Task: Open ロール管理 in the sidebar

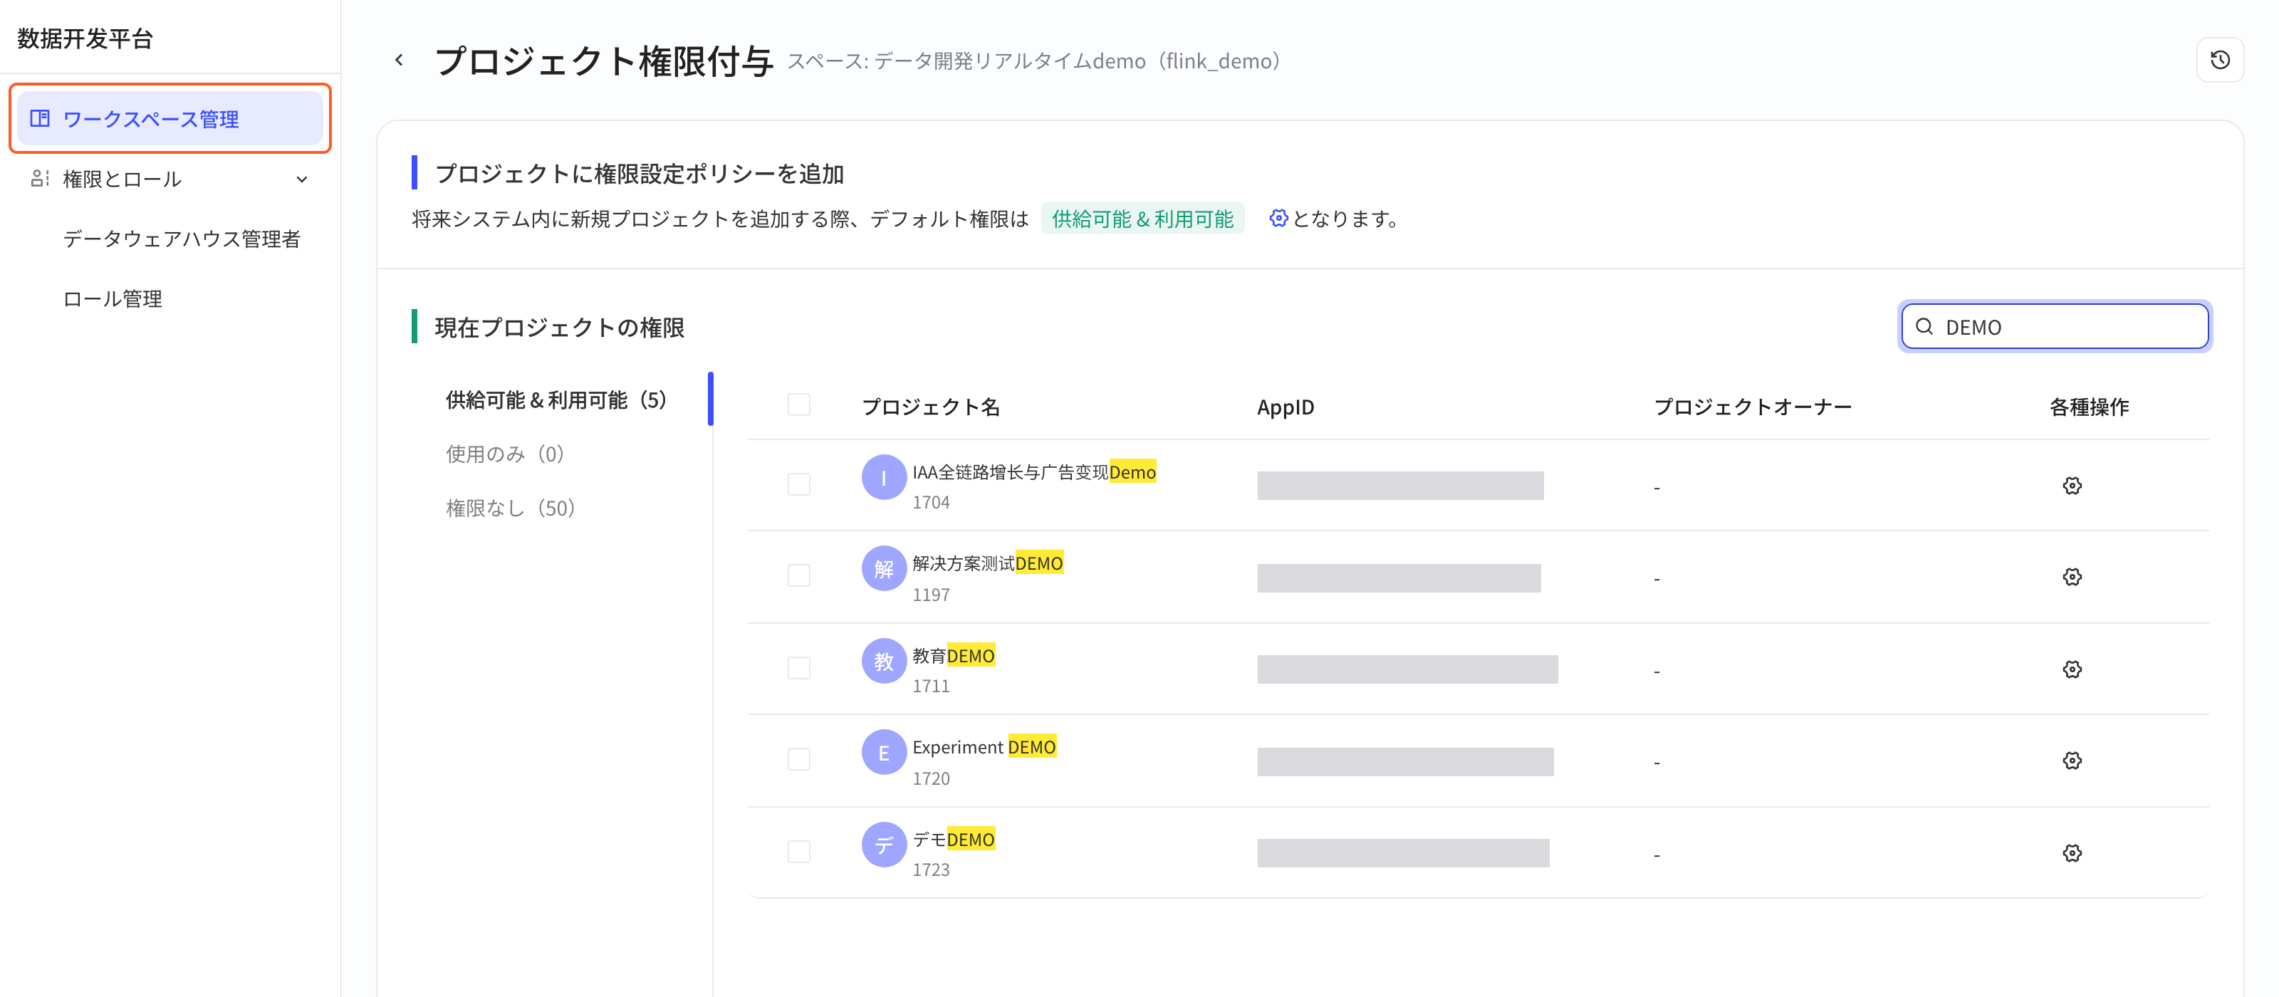Action: (x=113, y=299)
